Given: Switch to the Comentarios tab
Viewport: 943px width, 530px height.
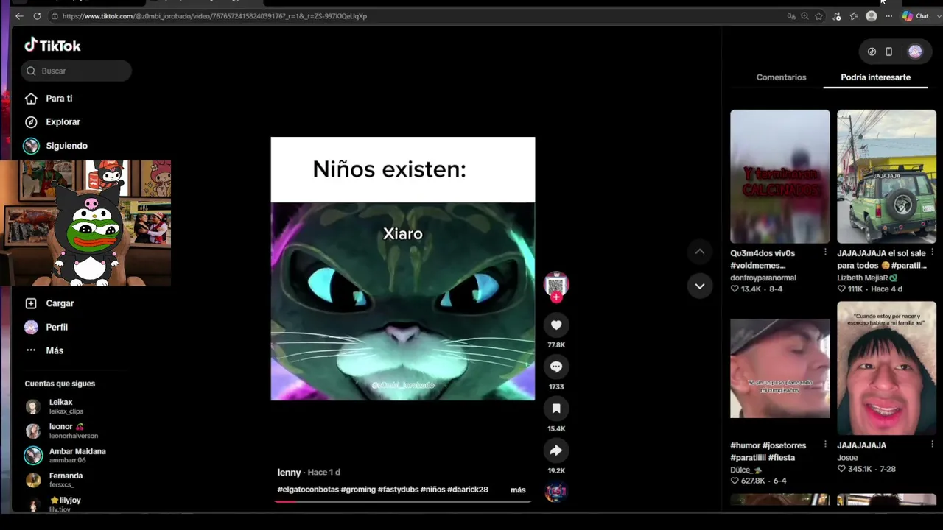Looking at the screenshot, I should [x=781, y=77].
